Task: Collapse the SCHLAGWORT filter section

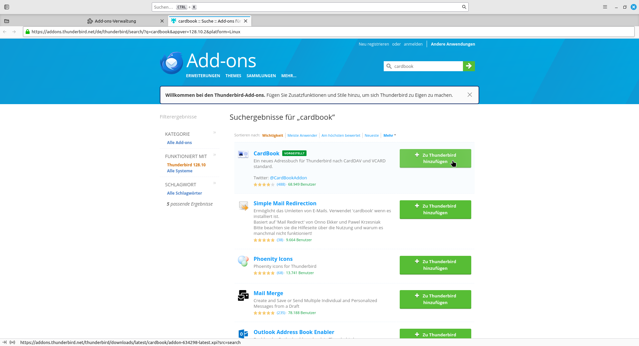Action: point(215,183)
